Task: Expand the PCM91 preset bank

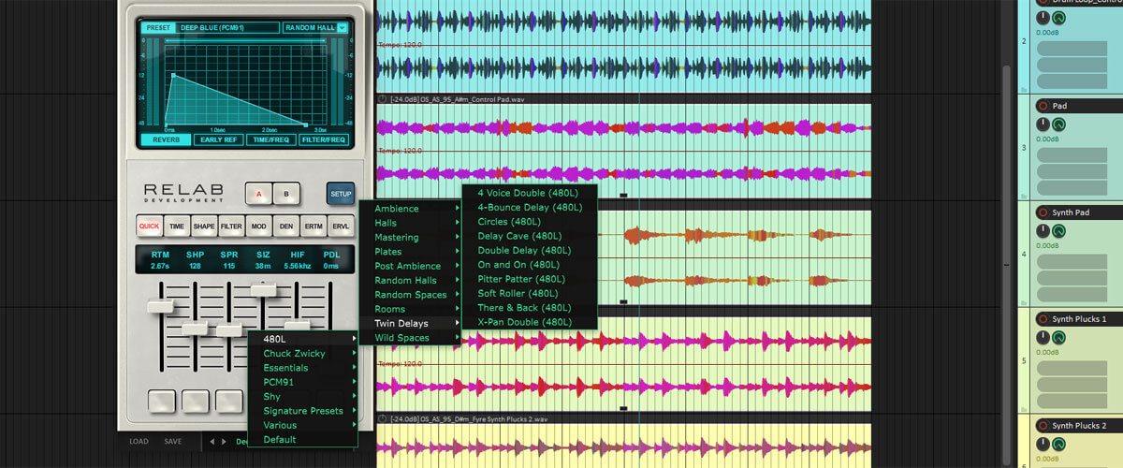Action: coord(303,382)
